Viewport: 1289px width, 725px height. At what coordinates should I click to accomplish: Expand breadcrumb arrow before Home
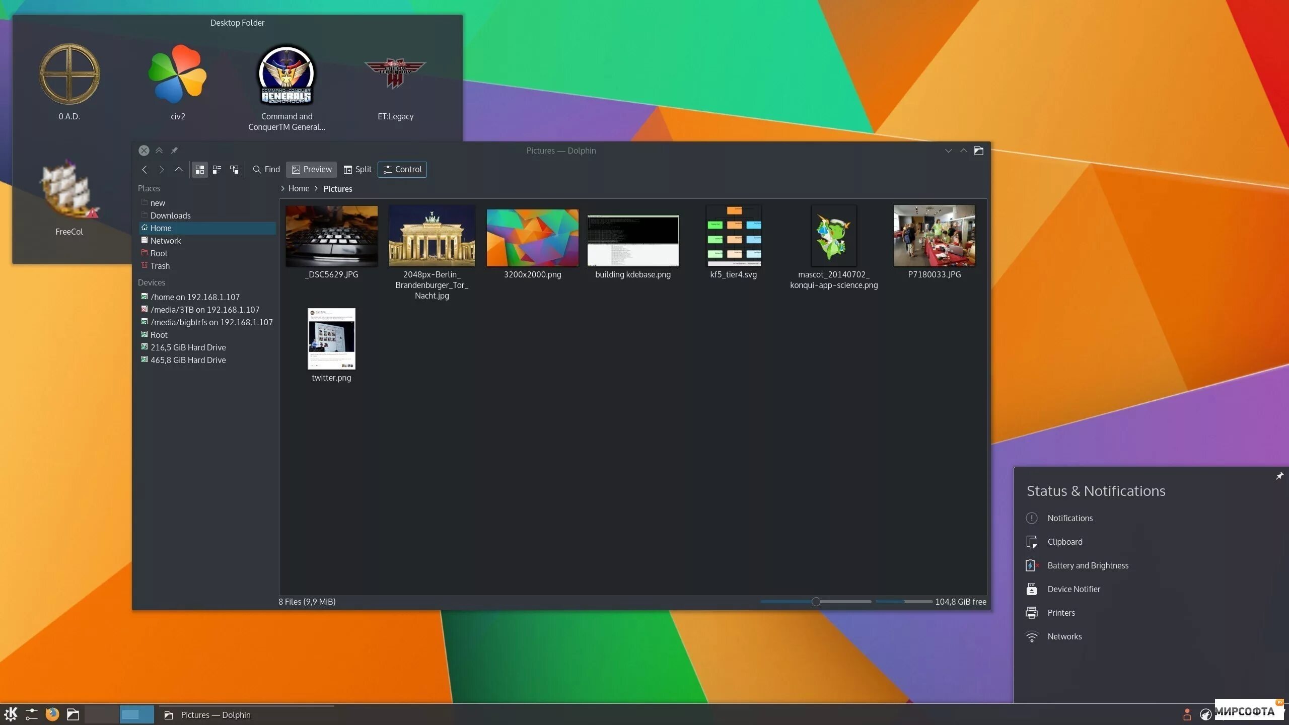(x=283, y=189)
